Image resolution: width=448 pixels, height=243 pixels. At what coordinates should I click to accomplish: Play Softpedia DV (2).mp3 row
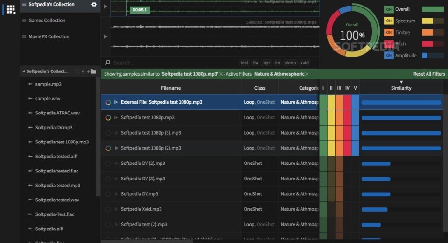pyautogui.click(x=116, y=163)
